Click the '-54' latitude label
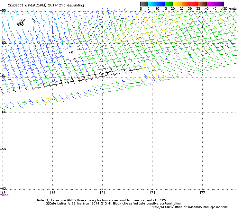Image resolution: width=238 pixels, height=209 pixels. [3, 76]
